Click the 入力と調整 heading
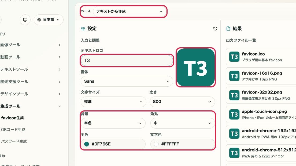The height and width of the screenshot is (166, 296). [x=90, y=40]
